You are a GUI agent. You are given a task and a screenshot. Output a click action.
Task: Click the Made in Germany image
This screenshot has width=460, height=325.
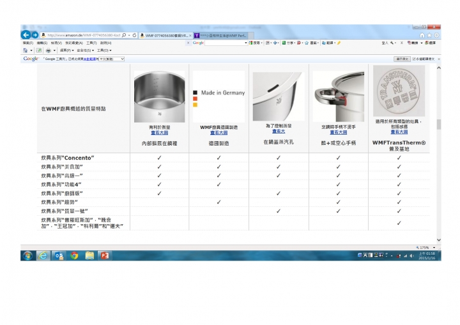point(219,96)
